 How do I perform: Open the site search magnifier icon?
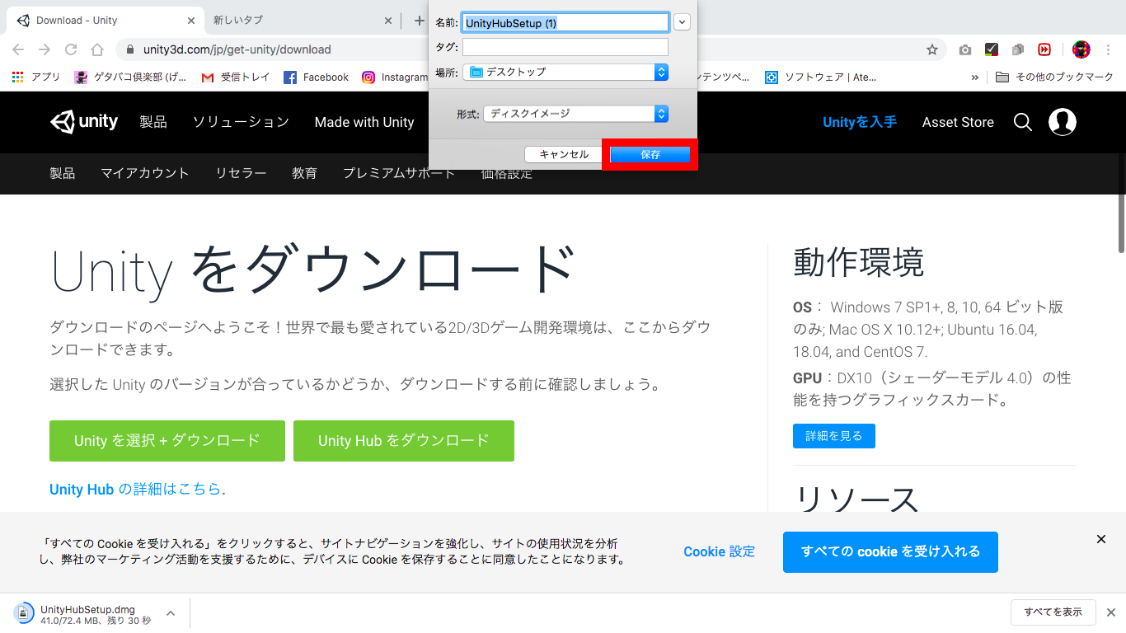[x=1023, y=122]
